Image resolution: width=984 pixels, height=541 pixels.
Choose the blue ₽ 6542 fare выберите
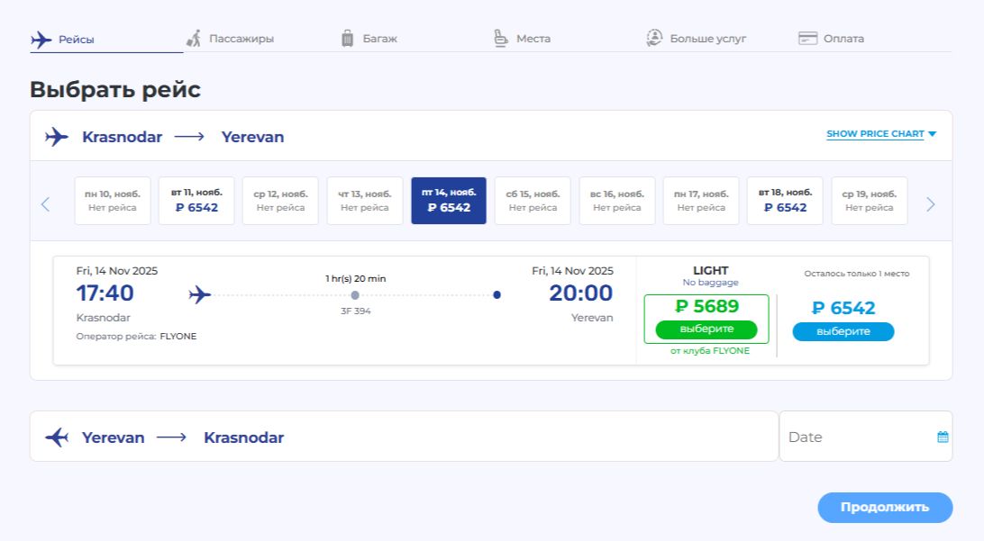[843, 331]
